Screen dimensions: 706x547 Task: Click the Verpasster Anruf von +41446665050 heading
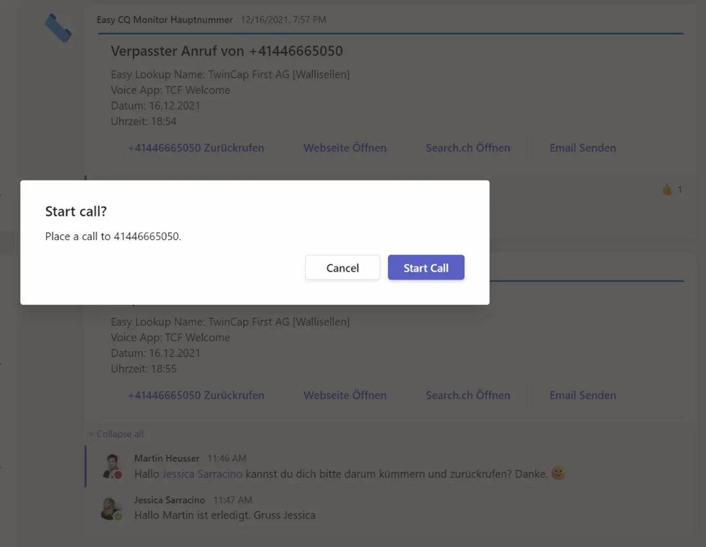point(227,51)
